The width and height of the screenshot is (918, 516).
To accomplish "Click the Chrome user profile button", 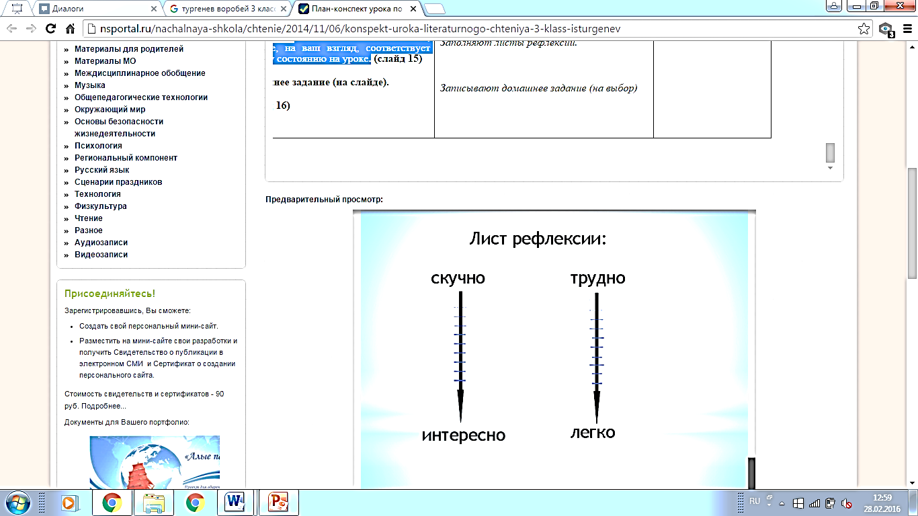I will [x=835, y=5].
